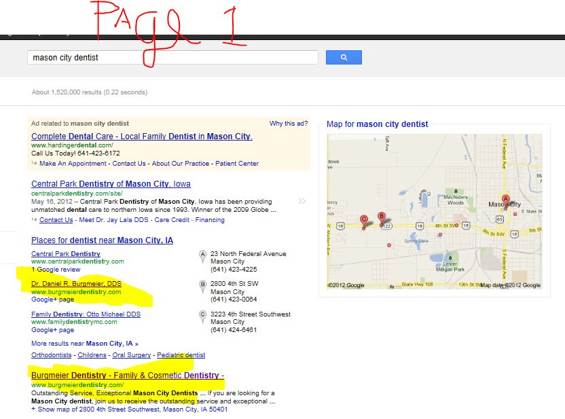The height and width of the screenshot is (419, 565).
Task: Open the Childrens related link
Action: tap(92, 355)
